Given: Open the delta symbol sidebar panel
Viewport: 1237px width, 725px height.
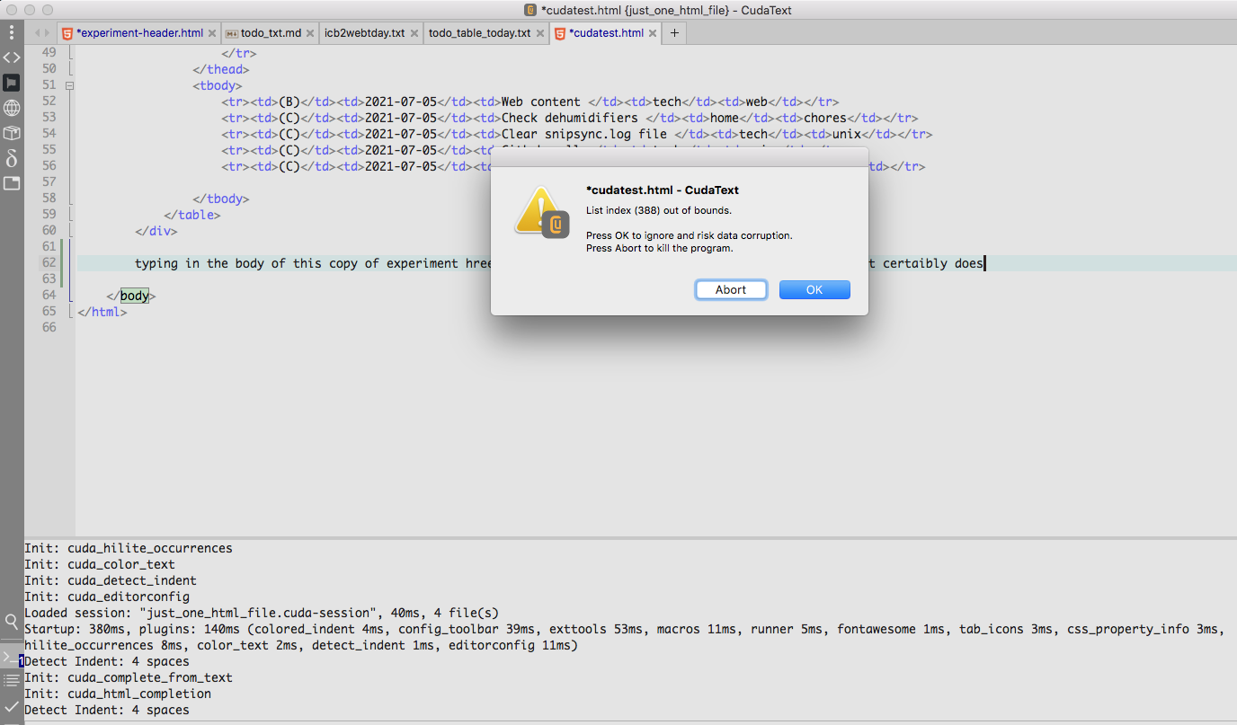Looking at the screenshot, I should [12, 158].
